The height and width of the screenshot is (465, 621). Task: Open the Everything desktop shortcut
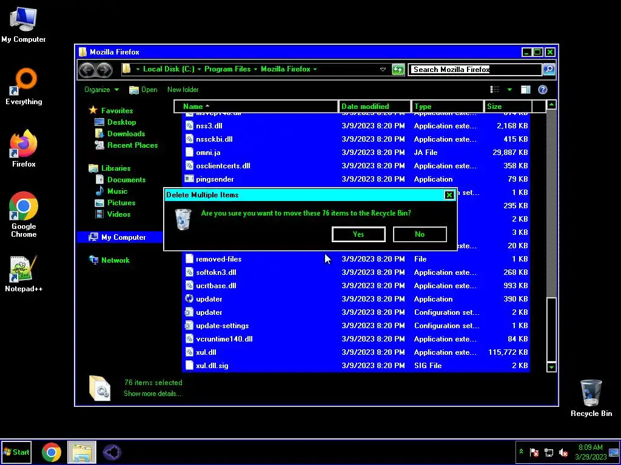coord(24,87)
